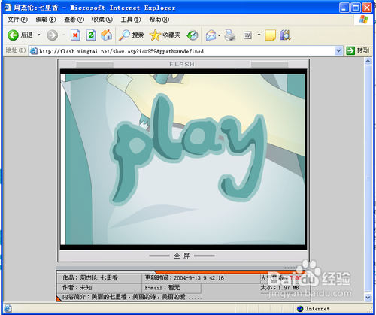Click the status bar page icon
This screenshot has width=376, height=315.
(8, 309)
